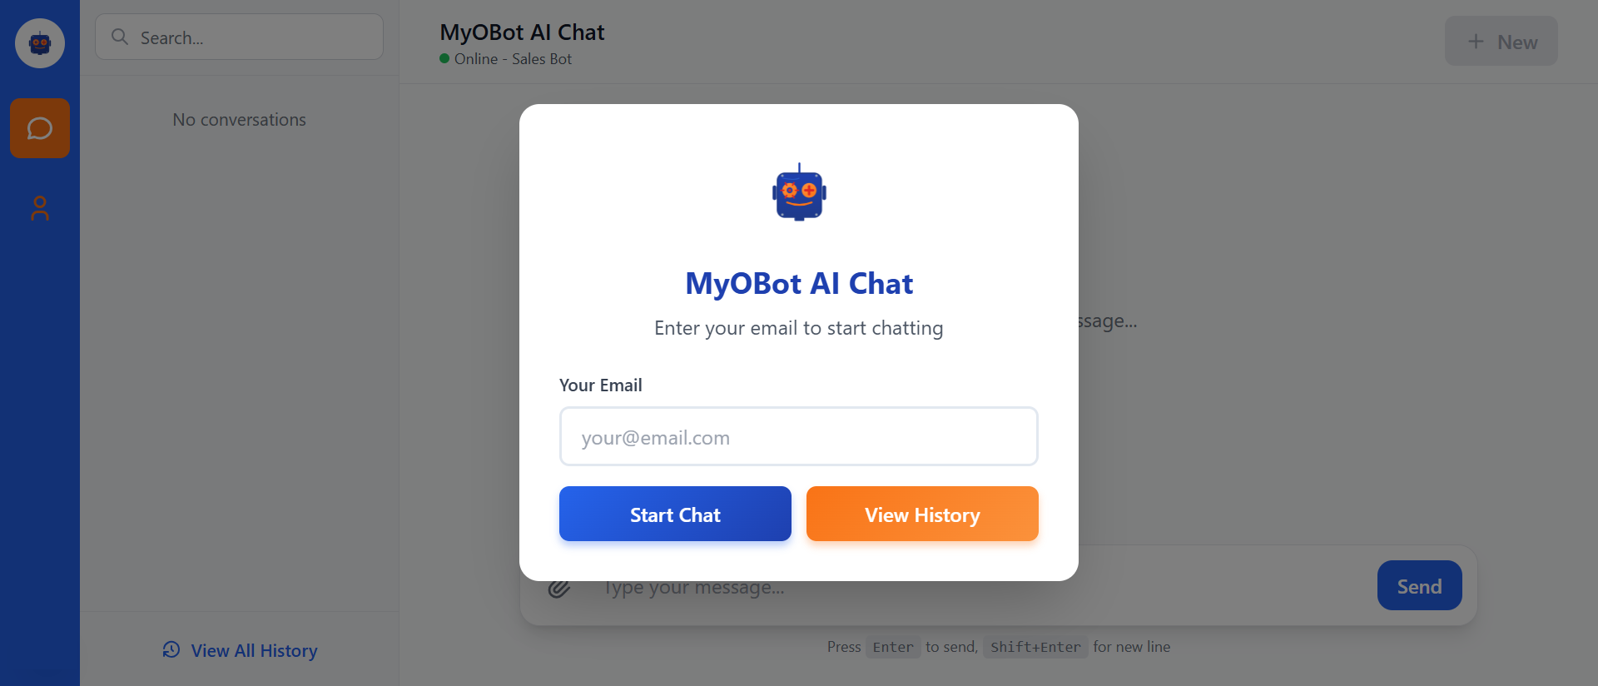This screenshot has width=1598, height=686.
Task: Open the MyOBot AI Chat header title
Action: pyautogui.click(x=522, y=32)
